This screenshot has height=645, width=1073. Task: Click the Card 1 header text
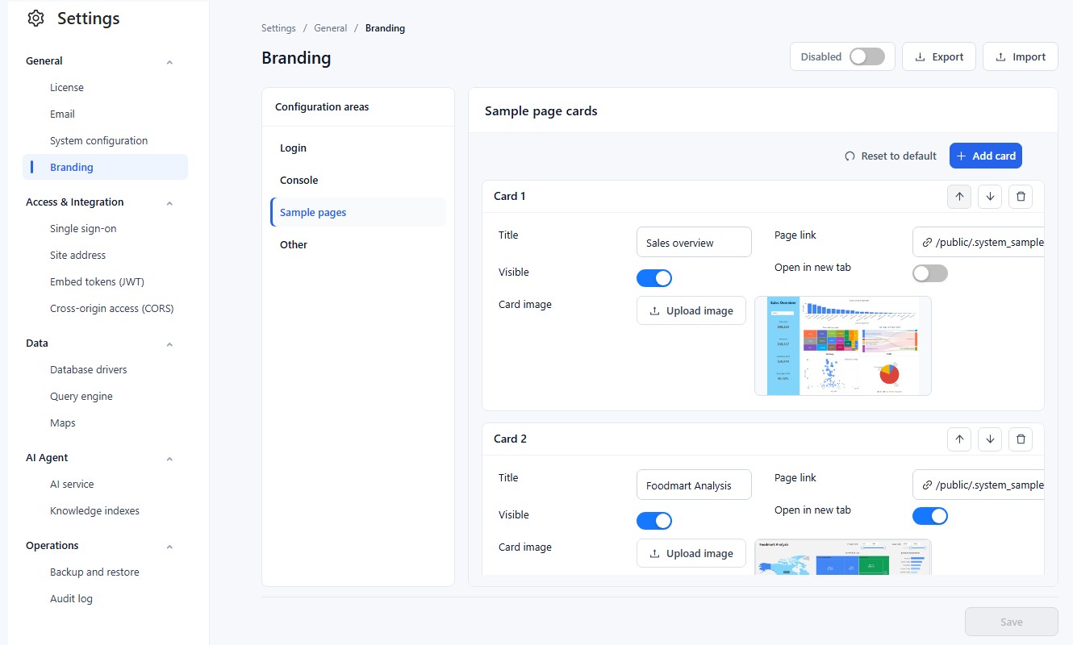[510, 196]
